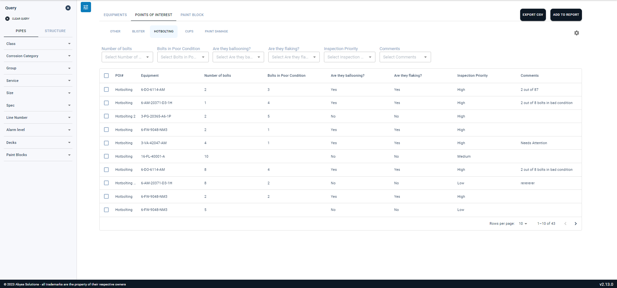Open the Paint Damage sub-tab
617x288 pixels.
(216, 31)
